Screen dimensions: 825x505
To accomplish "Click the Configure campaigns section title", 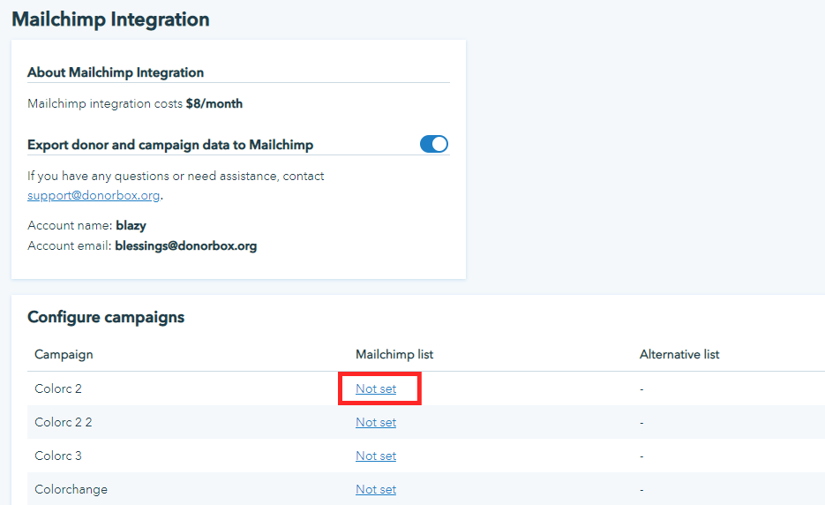I will tap(106, 317).
